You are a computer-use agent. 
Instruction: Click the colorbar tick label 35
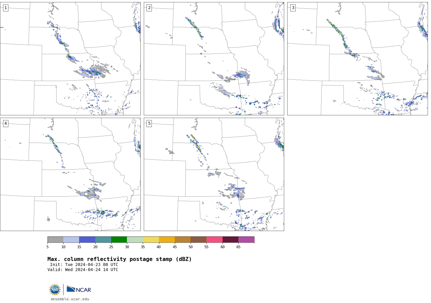pyautogui.click(x=143, y=247)
